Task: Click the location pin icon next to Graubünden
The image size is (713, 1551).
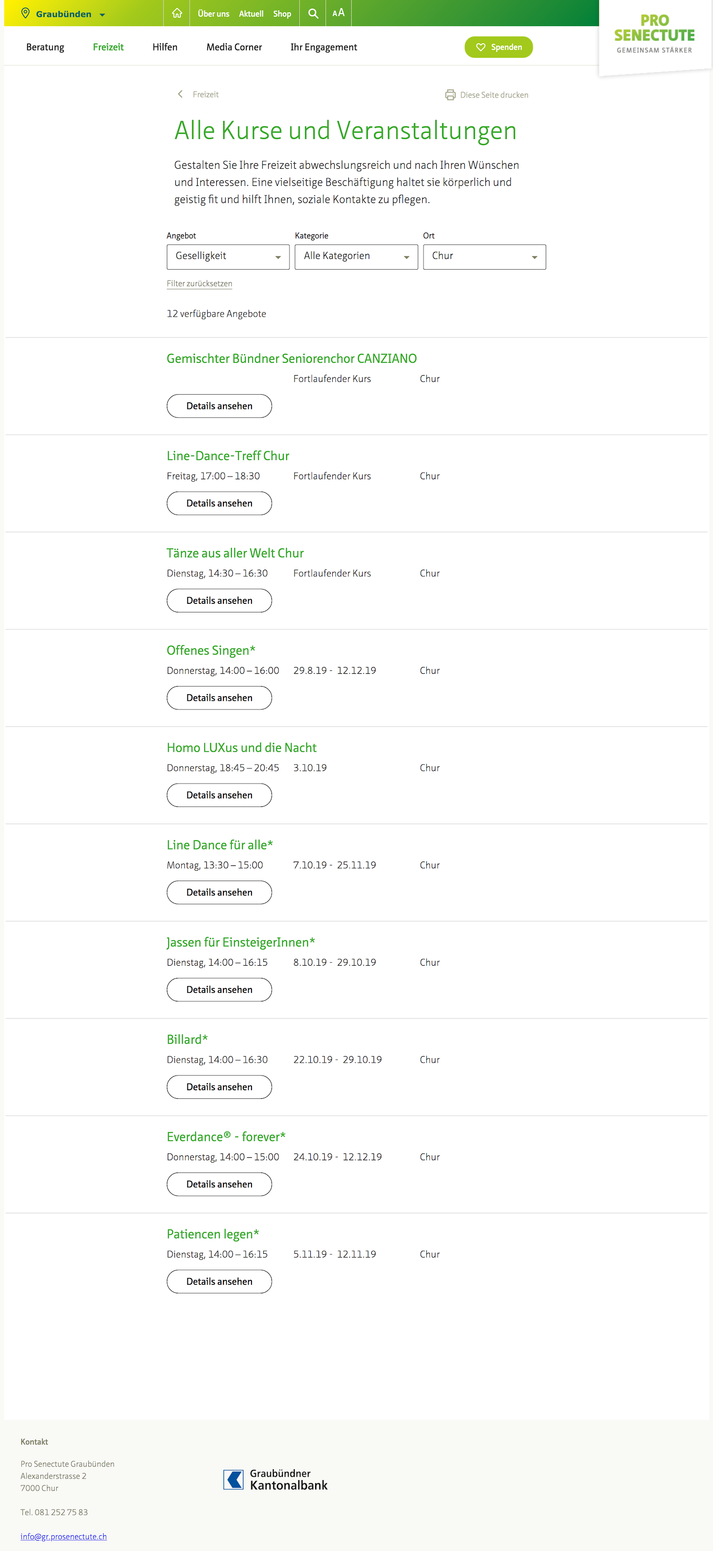Action: coord(25,13)
